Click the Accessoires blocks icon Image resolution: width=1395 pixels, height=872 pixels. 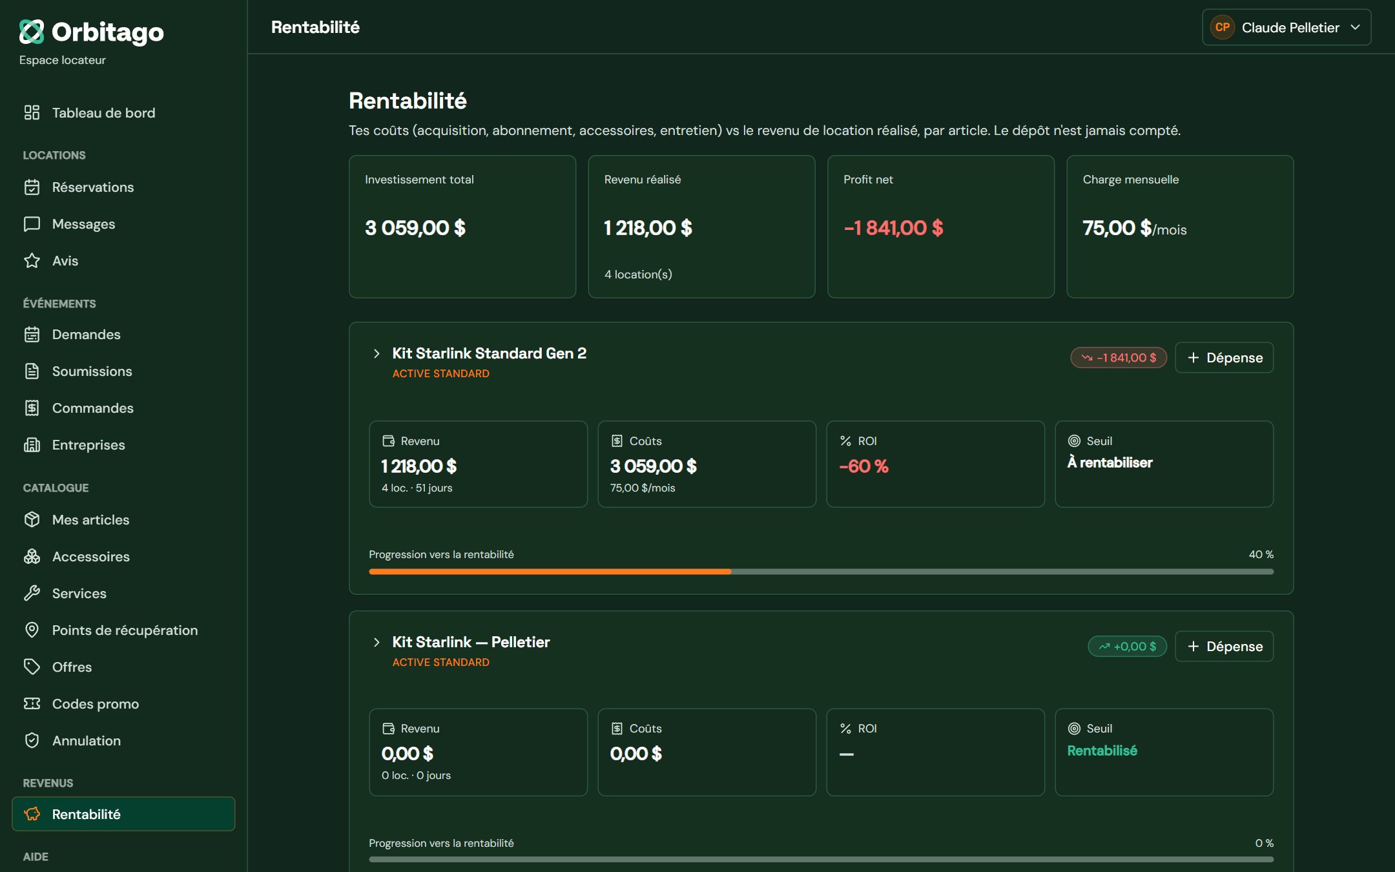pyautogui.click(x=32, y=557)
